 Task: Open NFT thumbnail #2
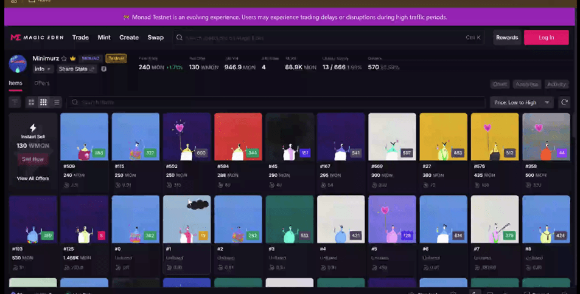click(238, 219)
